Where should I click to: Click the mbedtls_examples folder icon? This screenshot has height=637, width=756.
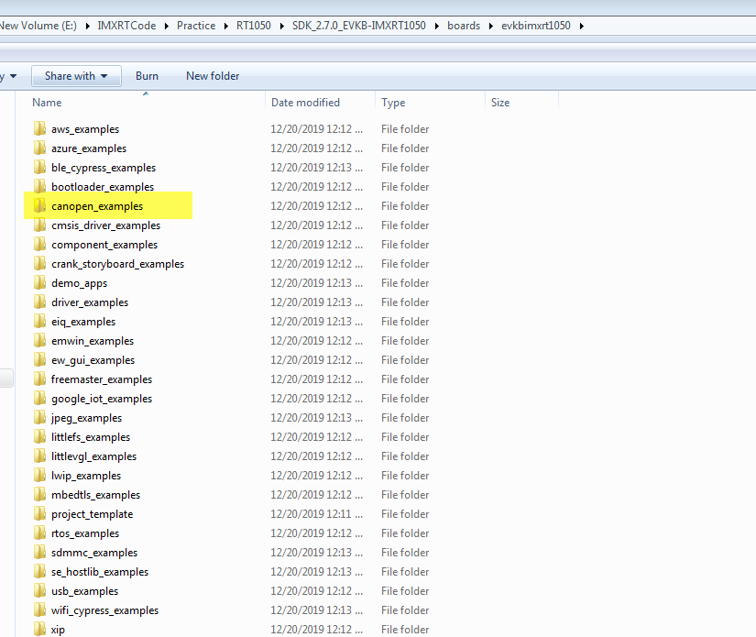tap(40, 495)
